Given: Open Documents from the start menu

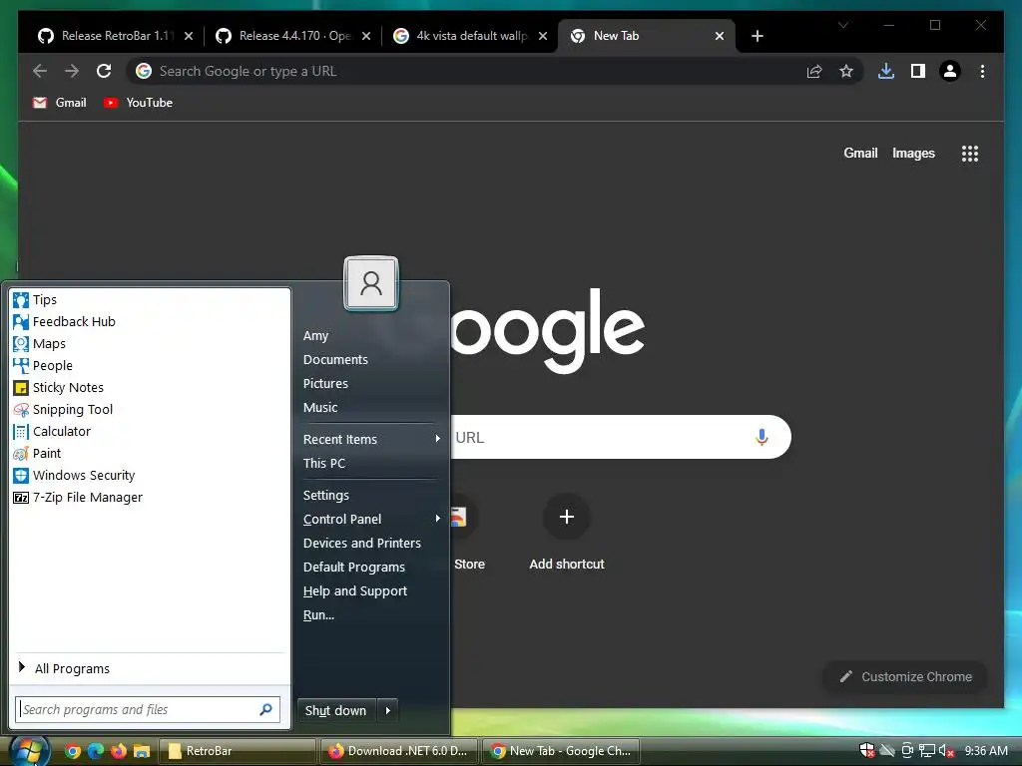Looking at the screenshot, I should pos(335,359).
